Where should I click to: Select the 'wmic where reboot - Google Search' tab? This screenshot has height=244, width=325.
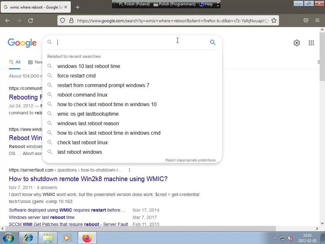point(36,7)
